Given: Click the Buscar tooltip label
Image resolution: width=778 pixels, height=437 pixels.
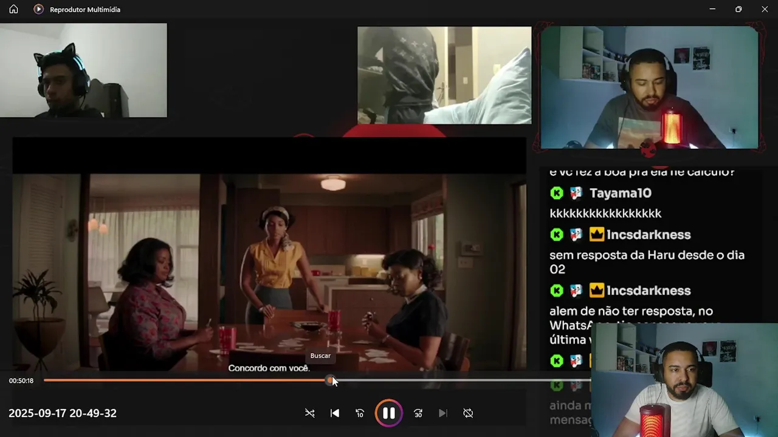Looking at the screenshot, I should (x=320, y=356).
